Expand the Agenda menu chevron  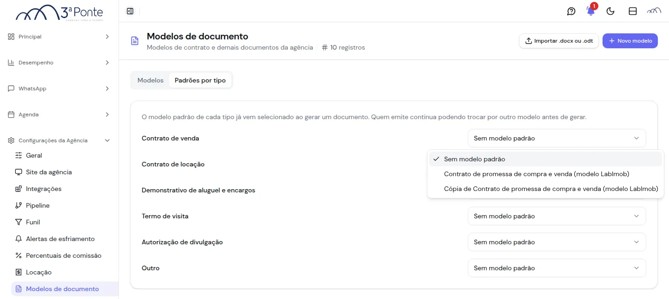107,115
